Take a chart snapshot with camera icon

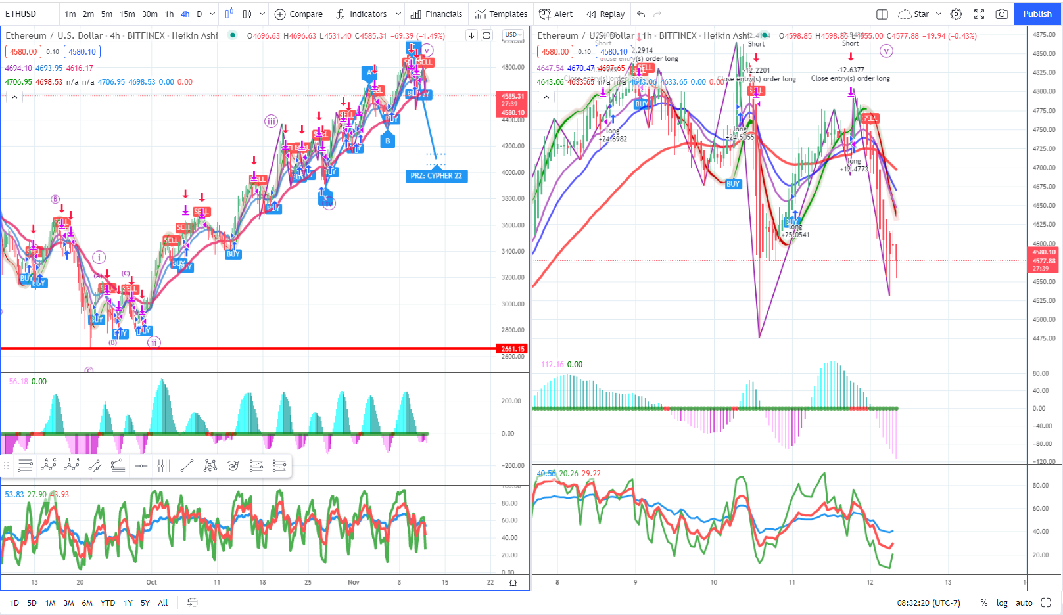coord(1002,14)
